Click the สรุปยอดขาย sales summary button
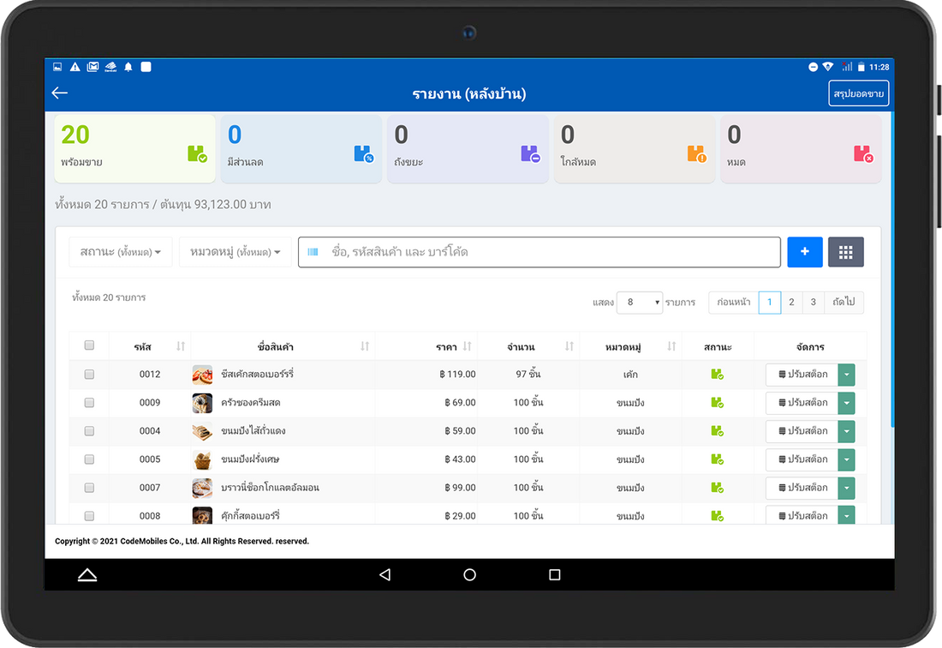 tap(858, 93)
